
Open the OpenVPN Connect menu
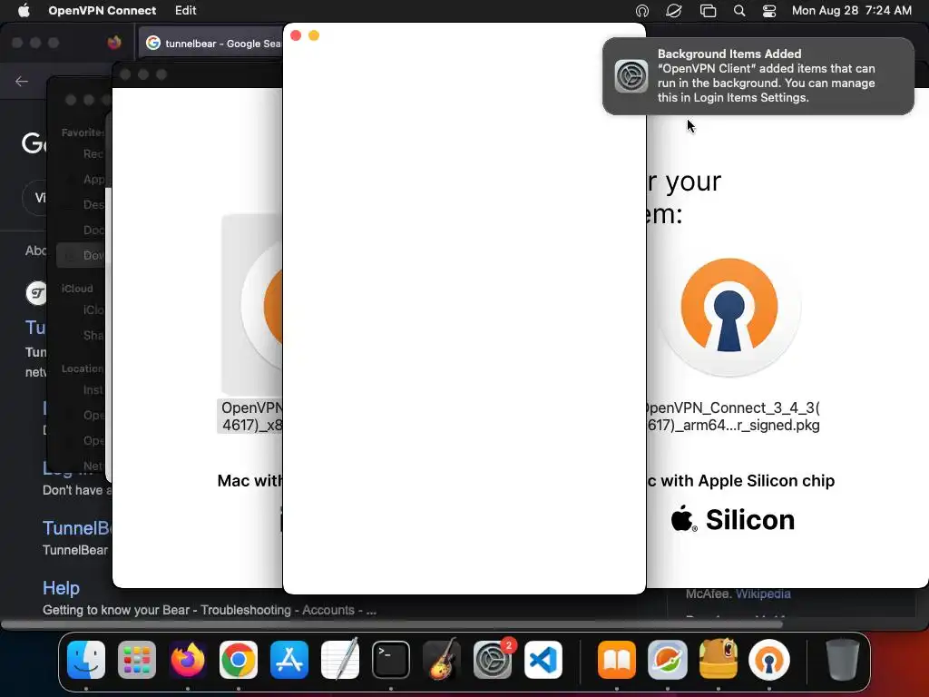click(102, 10)
